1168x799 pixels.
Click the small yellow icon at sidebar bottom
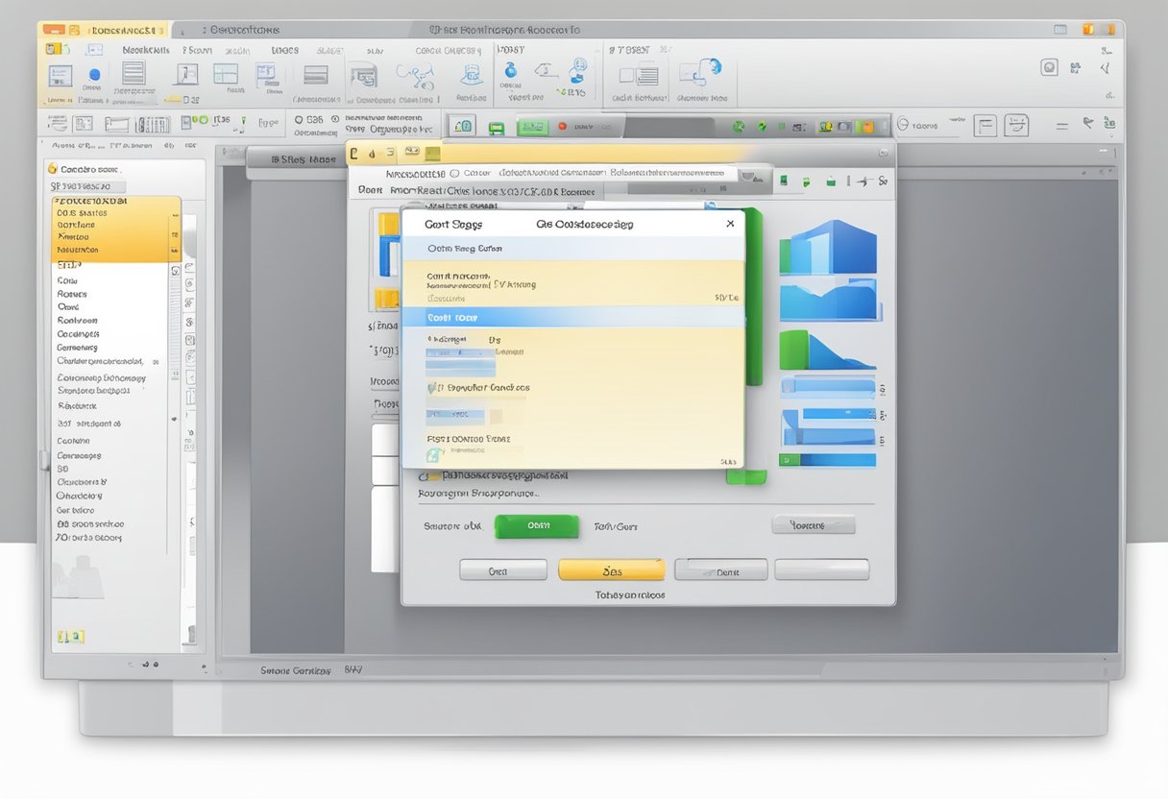(70, 636)
